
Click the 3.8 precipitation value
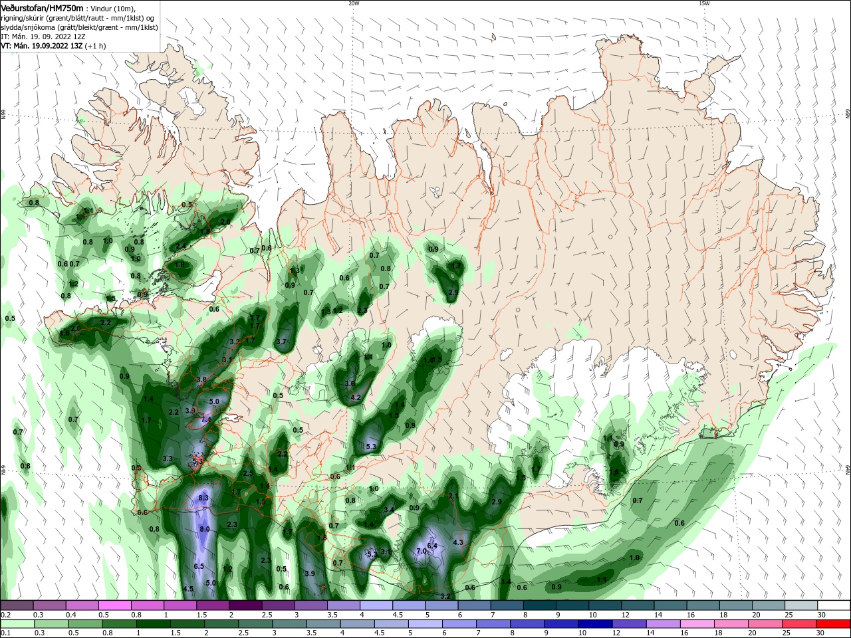click(202, 379)
